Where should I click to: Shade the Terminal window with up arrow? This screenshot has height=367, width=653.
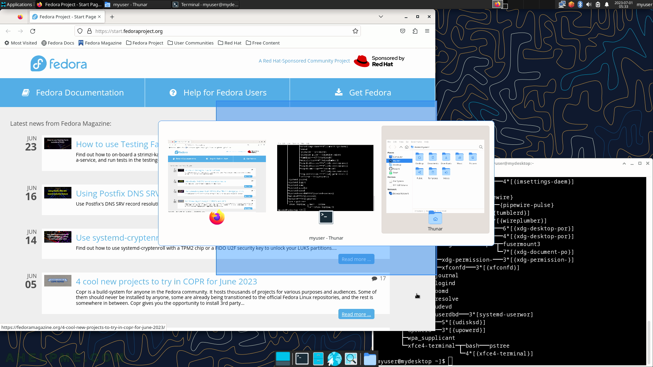[x=624, y=163]
